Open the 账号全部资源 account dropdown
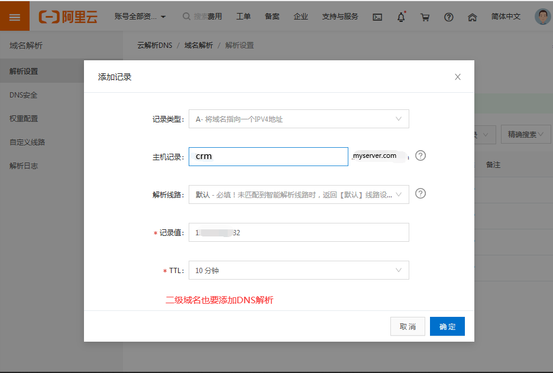Image resolution: width=553 pixels, height=373 pixels. click(x=140, y=17)
